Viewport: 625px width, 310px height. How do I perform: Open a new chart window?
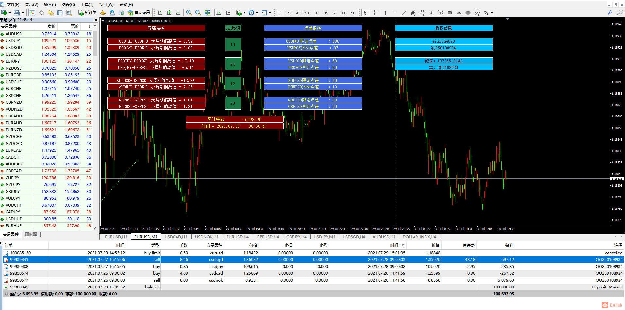(x=4, y=13)
